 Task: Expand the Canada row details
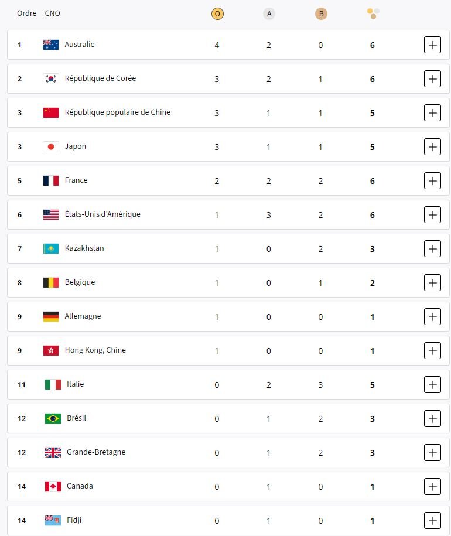[x=432, y=486]
